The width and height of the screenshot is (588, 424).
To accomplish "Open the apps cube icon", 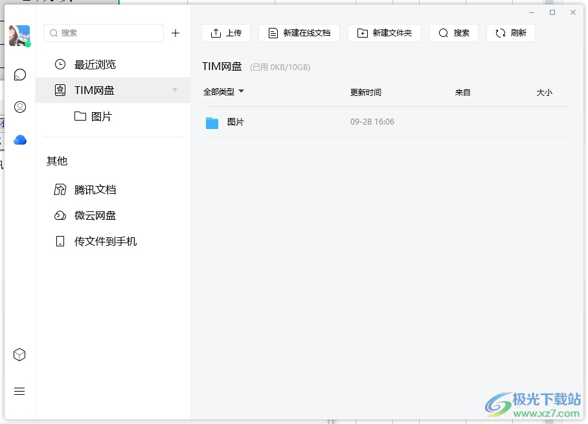I will (19, 355).
